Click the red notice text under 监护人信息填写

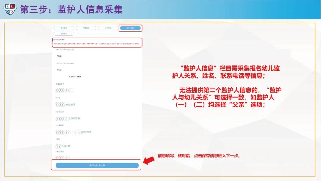(96, 44)
